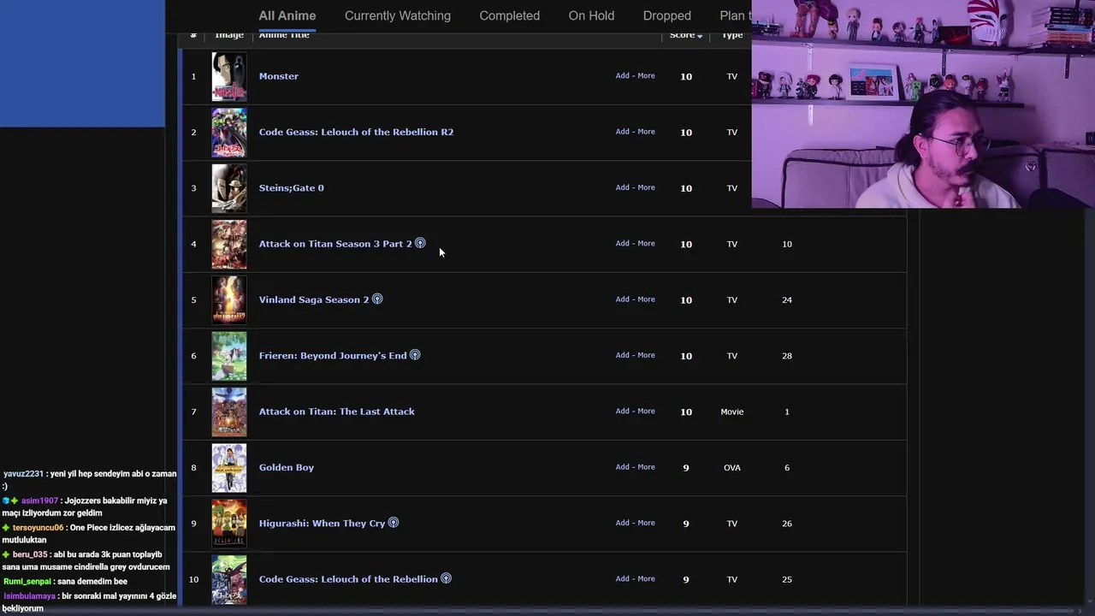Image resolution: width=1095 pixels, height=616 pixels.
Task: Open Attack on Titan Season 3 Part 2 title
Action: click(335, 244)
